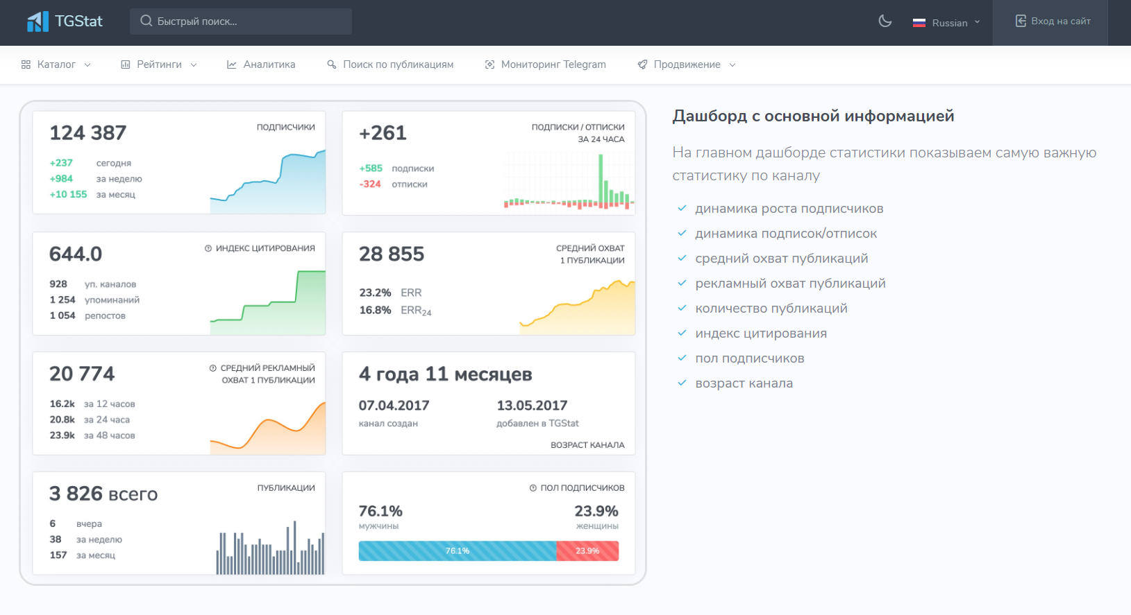Open the Каталог menu
Viewport: 1131px width, 615px height.
pos(56,64)
